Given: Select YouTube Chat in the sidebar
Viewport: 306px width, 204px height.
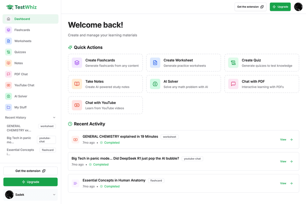Looking at the screenshot, I should coord(24,85).
